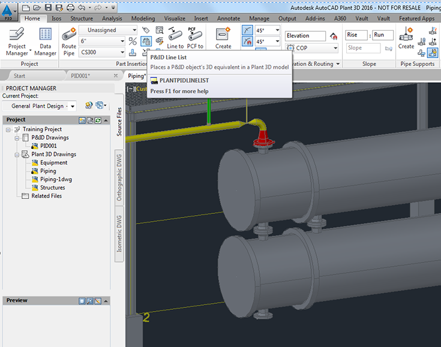Click the Create equipment button
441x347 pixels.
coord(223,38)
